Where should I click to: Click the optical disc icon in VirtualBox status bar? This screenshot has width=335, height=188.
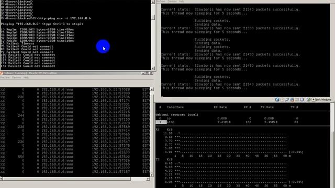click(282, 100)
